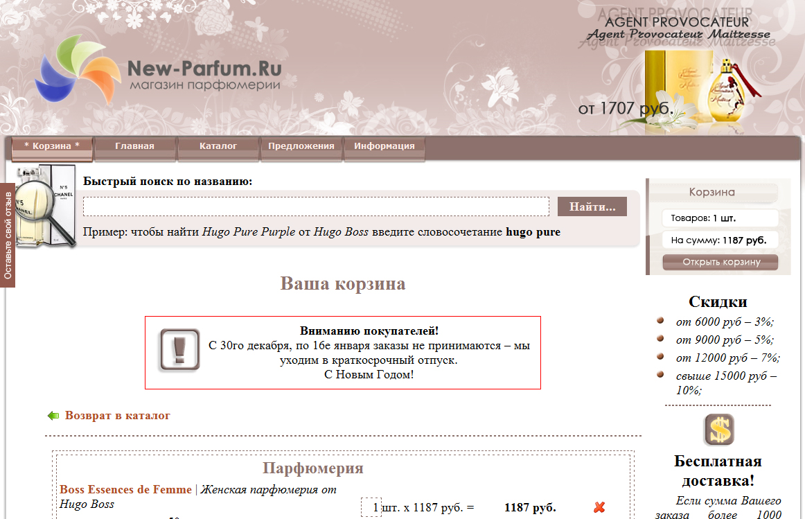Click the от 1707 руб. banner price
Image resolution: width=805 pixels, height=519 pixels.
[x=626, y=109]
